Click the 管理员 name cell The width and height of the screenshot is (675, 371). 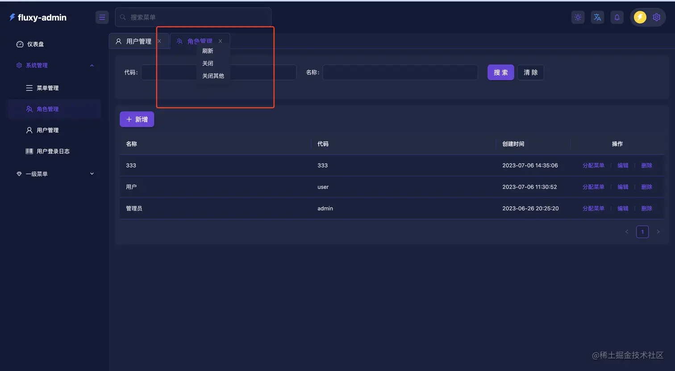click(x=134, y=208)
